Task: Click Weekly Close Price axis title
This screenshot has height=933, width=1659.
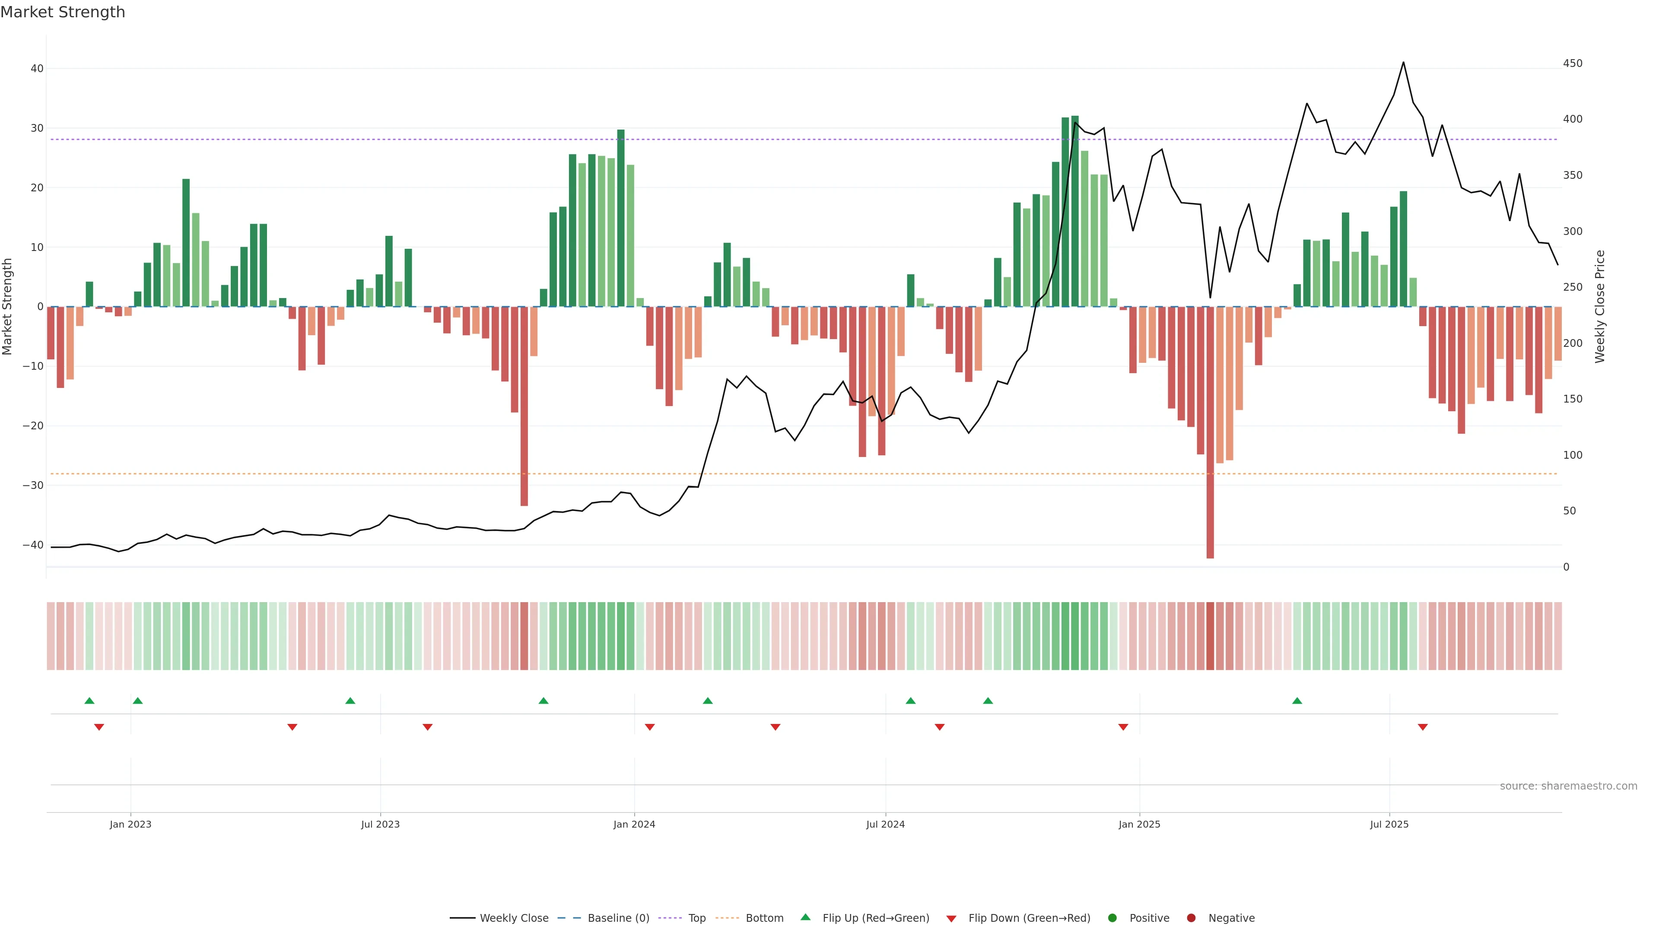Action: [x=1600, y=307]
